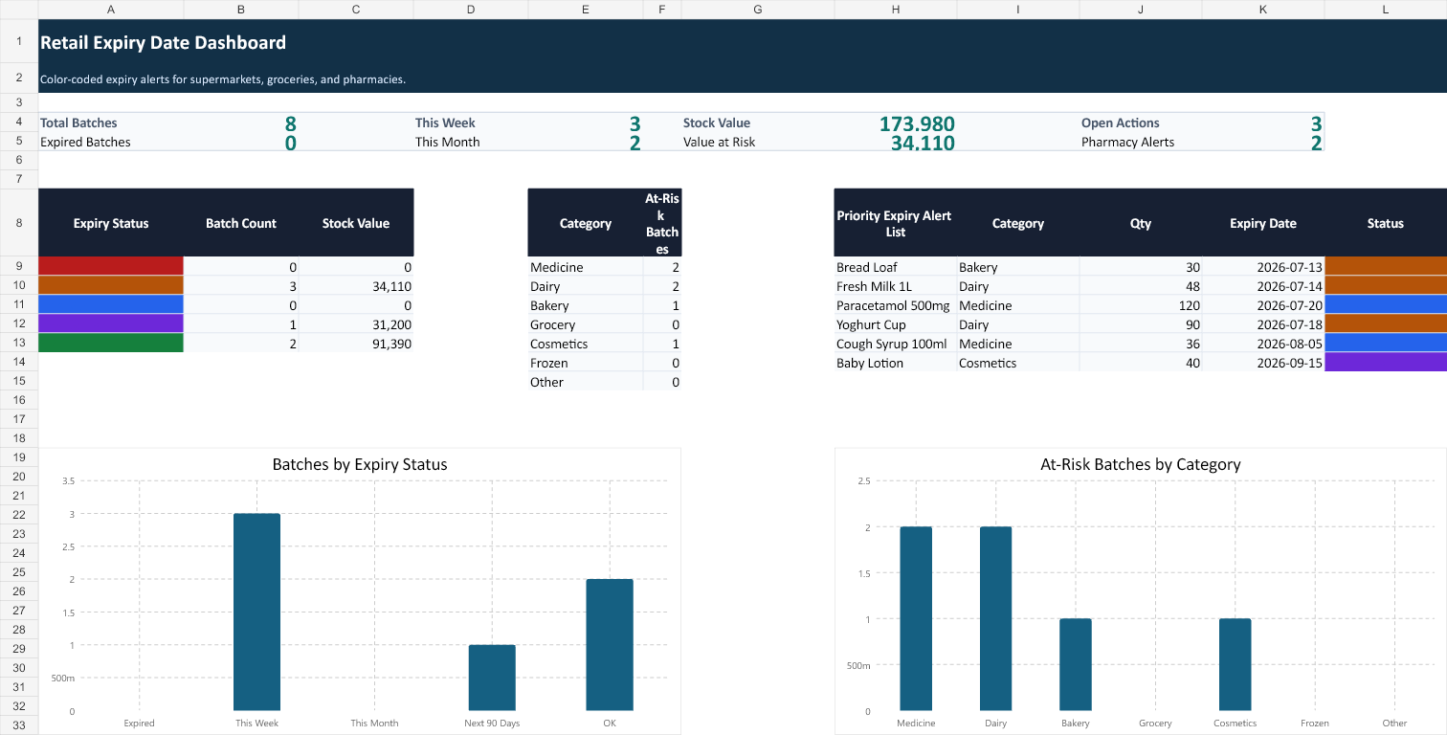Image resolution: width=1447 pixels, height=735 pixels.
Task: Click the Value at Risk figure 34,110
Action: click(923, 143)
